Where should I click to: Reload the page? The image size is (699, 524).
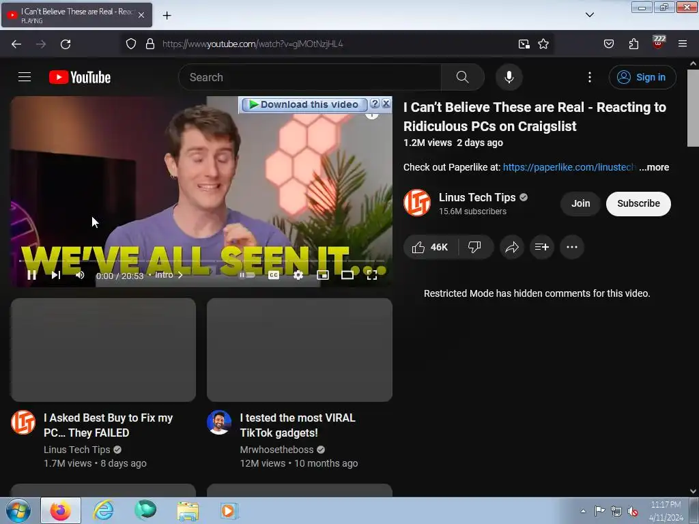[66, 44]
